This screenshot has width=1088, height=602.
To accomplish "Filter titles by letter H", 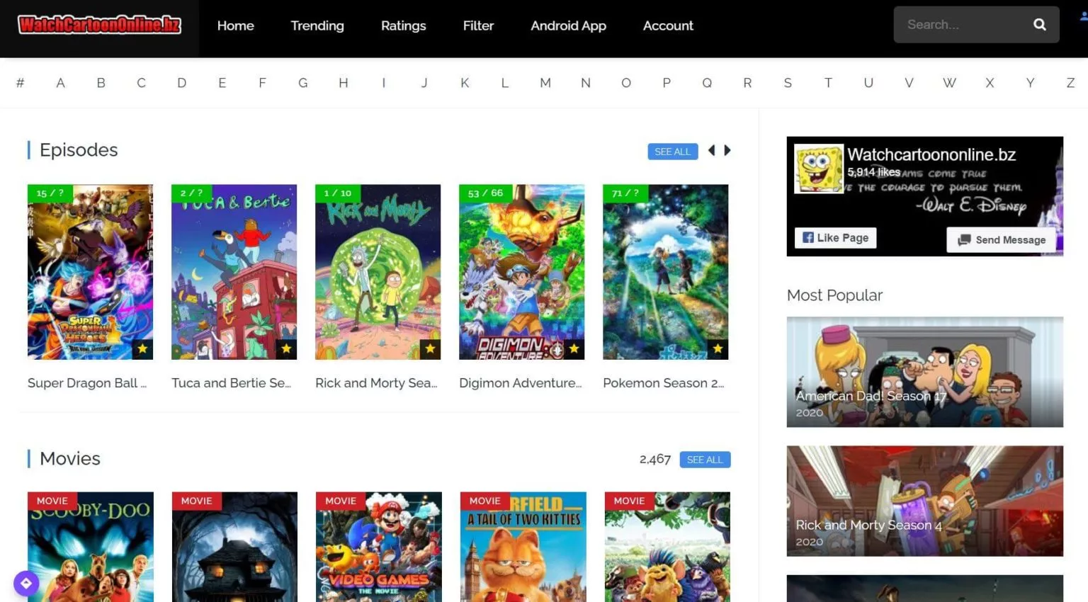I will tap(343, 83).
